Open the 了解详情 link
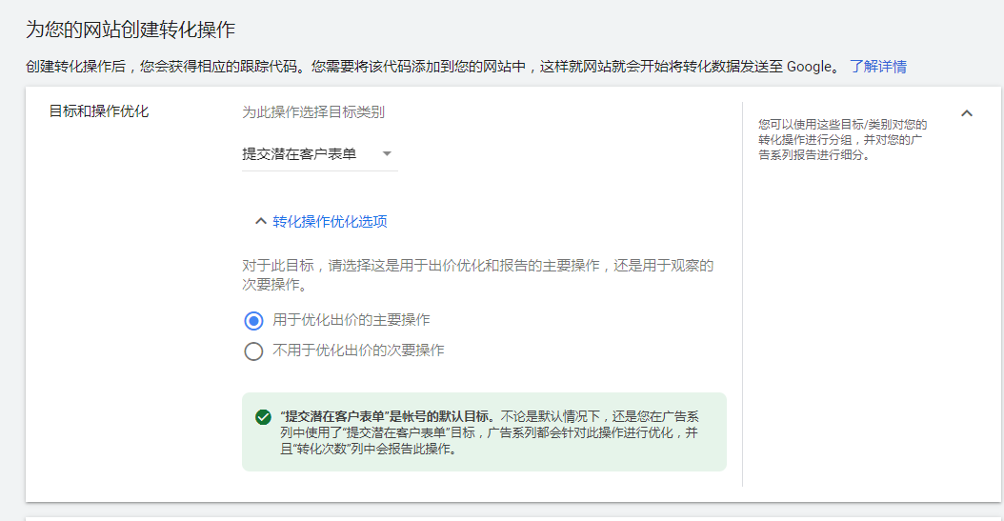 tap(877, 67)
